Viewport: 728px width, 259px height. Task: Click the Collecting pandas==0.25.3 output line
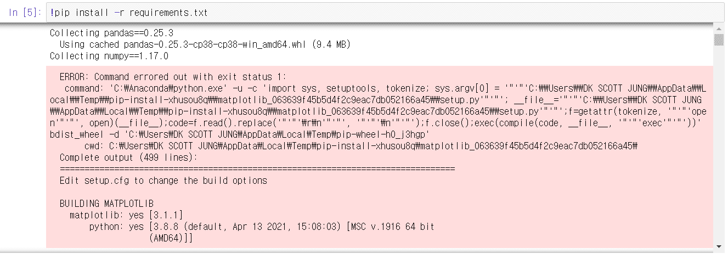coord(111,33)
